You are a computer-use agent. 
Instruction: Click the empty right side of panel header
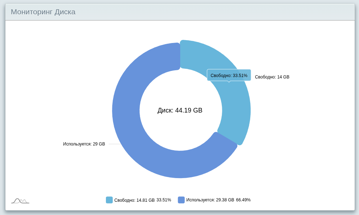point(287,12)
